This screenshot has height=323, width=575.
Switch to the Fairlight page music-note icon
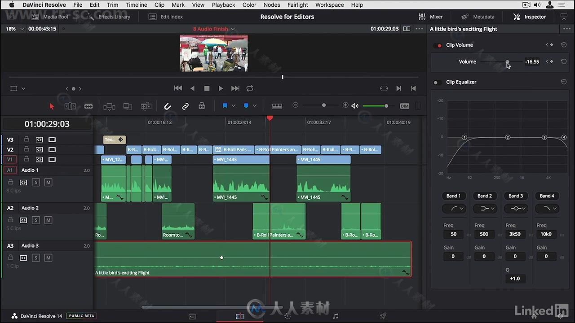(335, 316)
